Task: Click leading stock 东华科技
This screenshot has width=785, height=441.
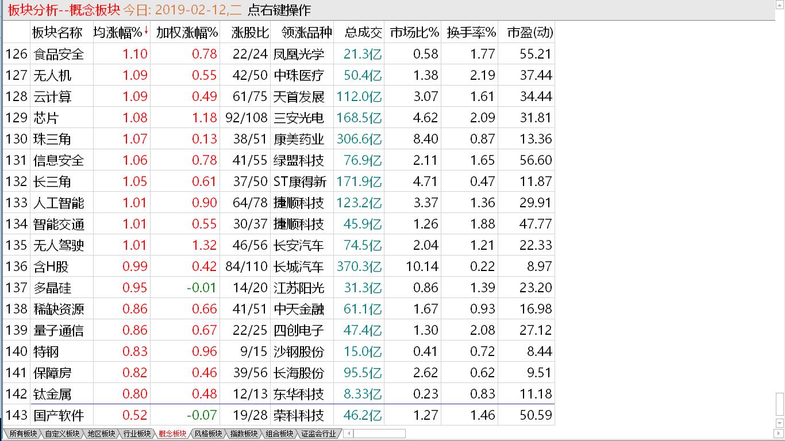Action: click(x=299, y=394)
